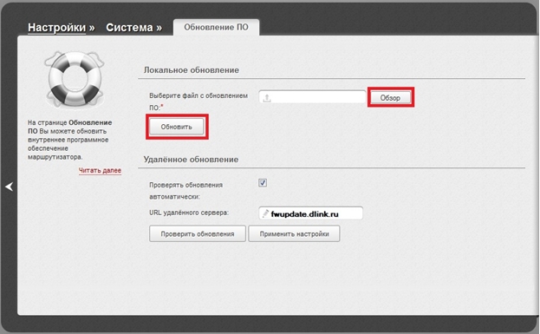Click the Обзор browse button
Image resolution: width=540 pixels, height=334 pixels.
click(390, 97)
